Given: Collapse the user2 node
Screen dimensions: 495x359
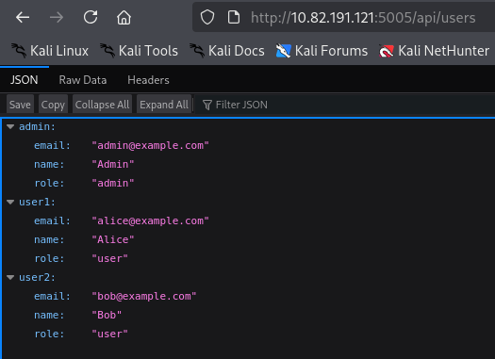Looking at the screenshot, I should pyautogui.click(x=10, y=278).
